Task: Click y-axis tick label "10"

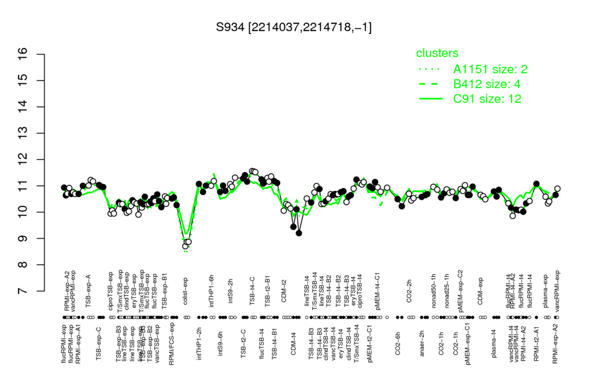Action: [23, 212]
